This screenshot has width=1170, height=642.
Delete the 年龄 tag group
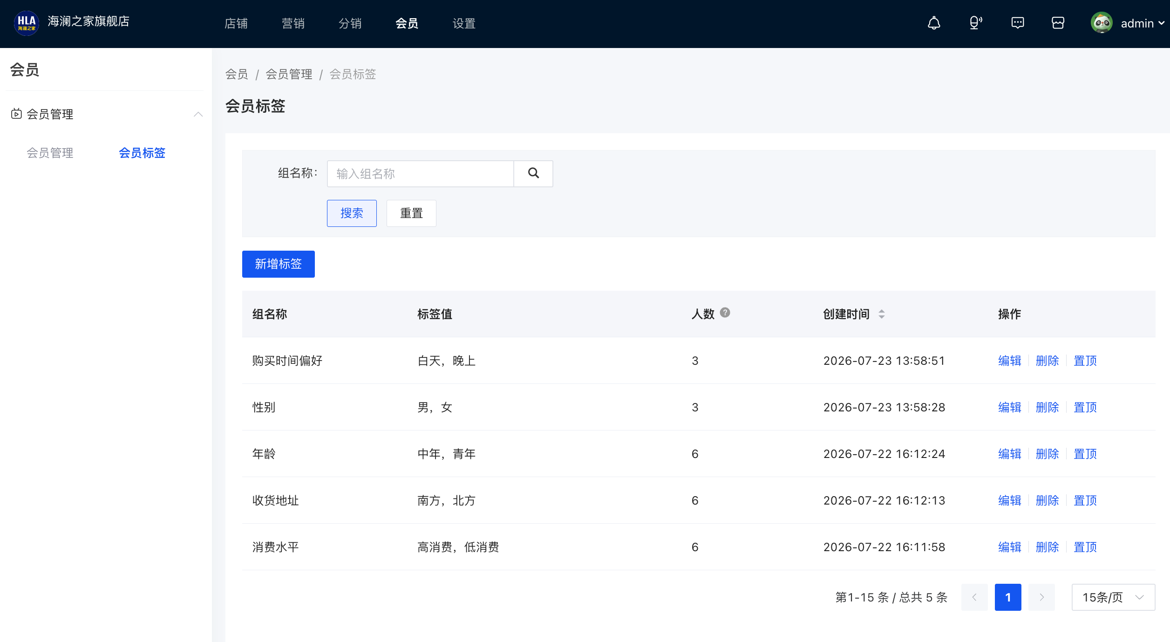coord(1048,454)
